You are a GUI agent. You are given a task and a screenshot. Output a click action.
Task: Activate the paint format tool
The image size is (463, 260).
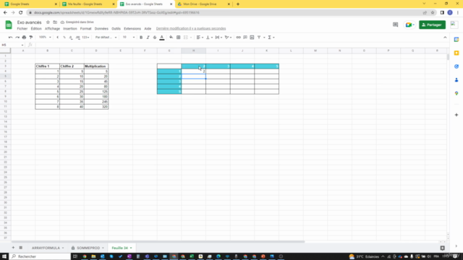click(31, 38)
